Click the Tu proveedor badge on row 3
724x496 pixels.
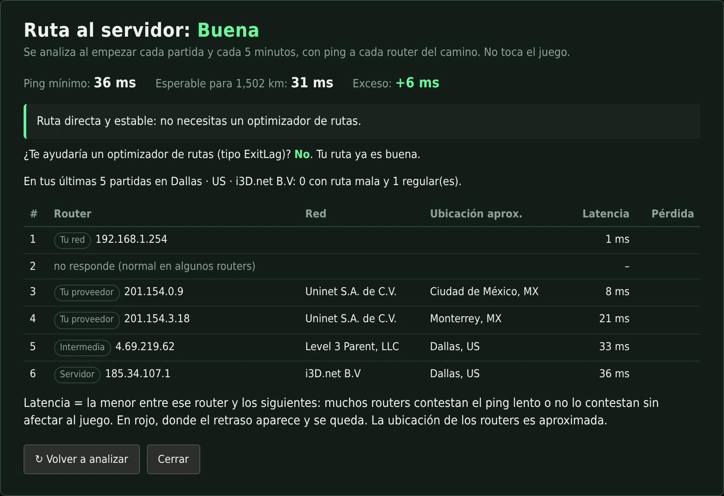tap(87, 293)
